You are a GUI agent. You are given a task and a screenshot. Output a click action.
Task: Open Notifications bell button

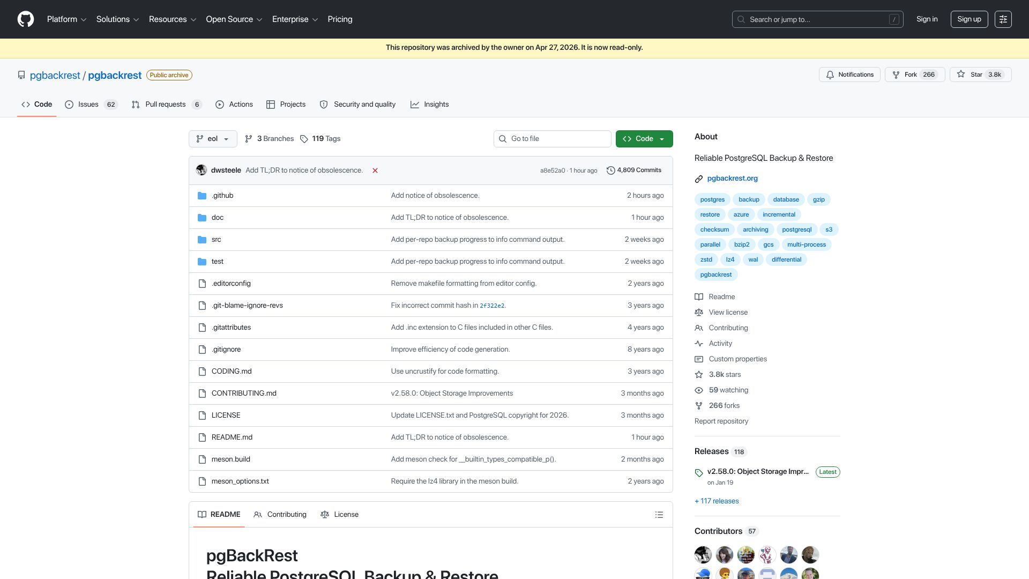click(849, 75)
